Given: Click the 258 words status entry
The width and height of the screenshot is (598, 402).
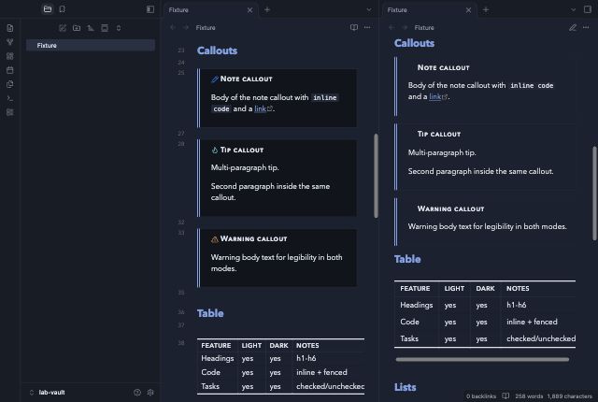Looking at the screenshot, I should pos(529,396).
